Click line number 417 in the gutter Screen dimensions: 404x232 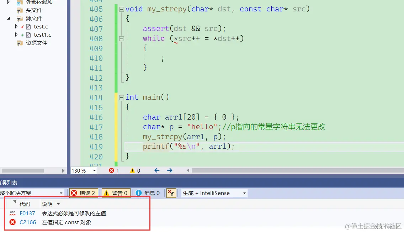pos(96,127)
